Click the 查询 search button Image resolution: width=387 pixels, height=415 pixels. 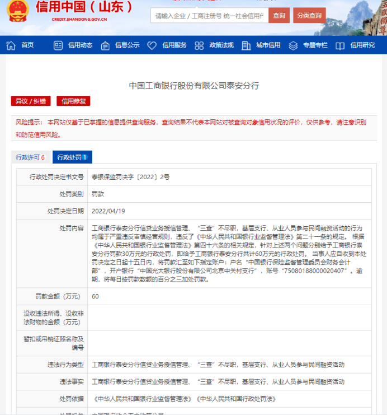[x=279, y=15]
